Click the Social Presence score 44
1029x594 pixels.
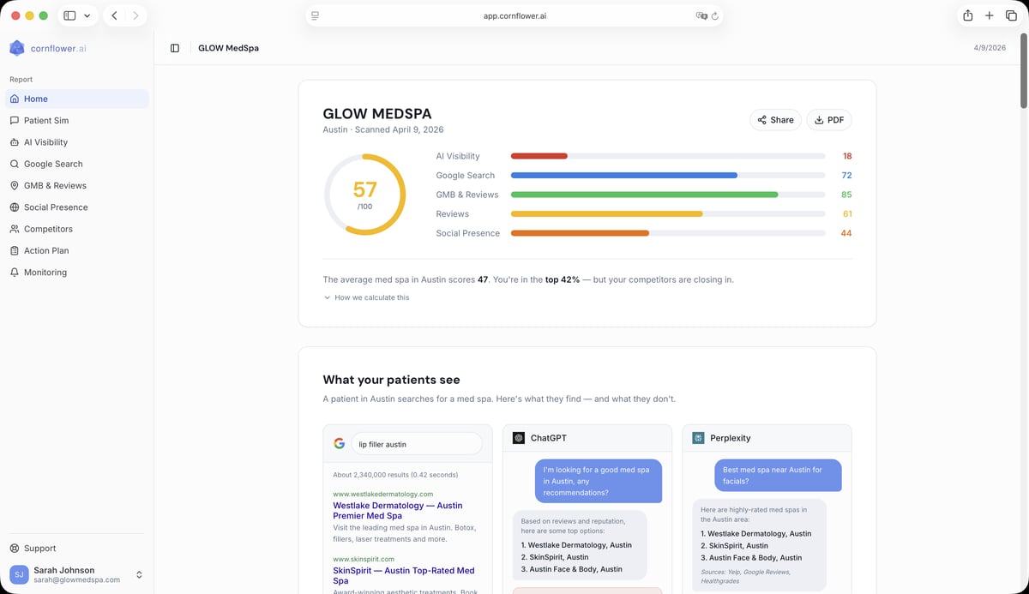coord(845,233)
